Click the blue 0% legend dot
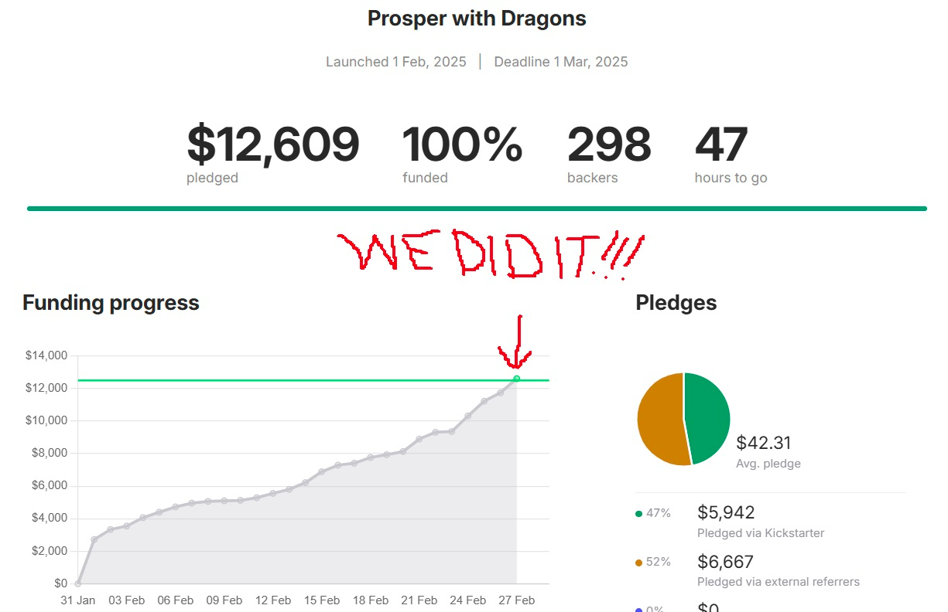 click(638, 610)
